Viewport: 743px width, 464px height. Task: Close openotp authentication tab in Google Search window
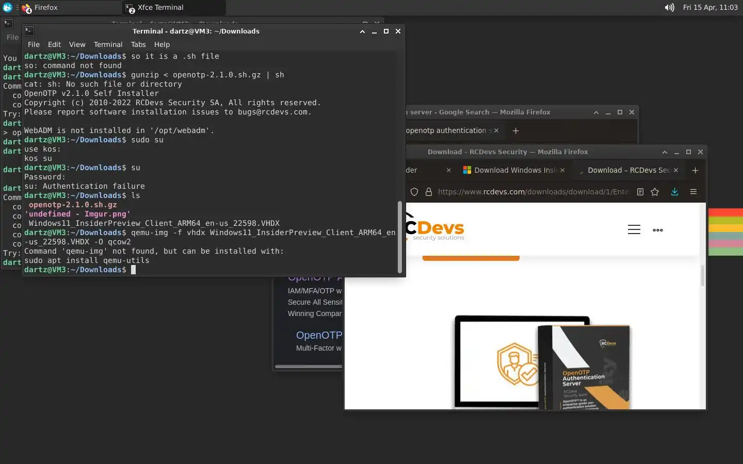496,130
